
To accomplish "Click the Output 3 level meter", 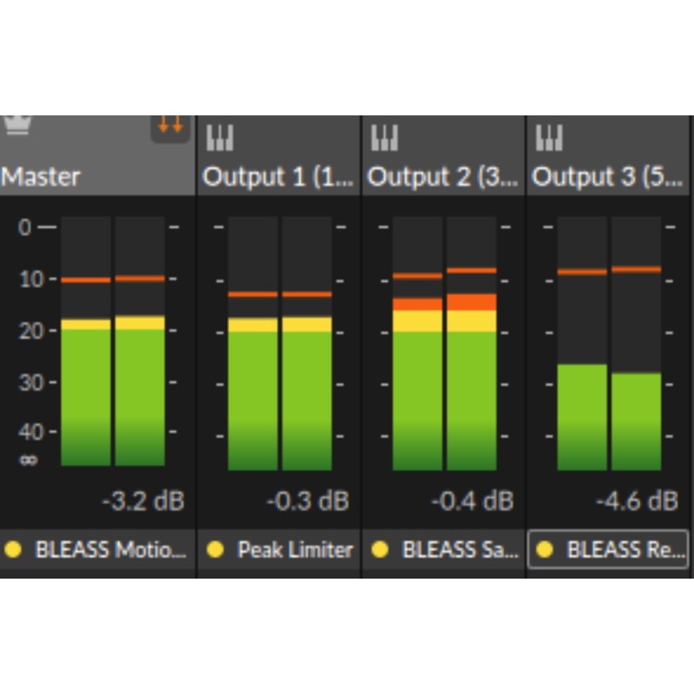I will click(609, 343).
